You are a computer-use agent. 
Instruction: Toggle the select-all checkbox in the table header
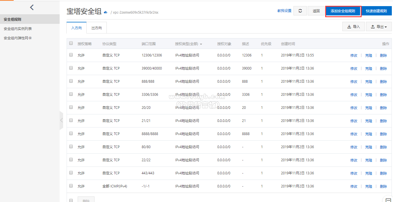click(71, 43)
